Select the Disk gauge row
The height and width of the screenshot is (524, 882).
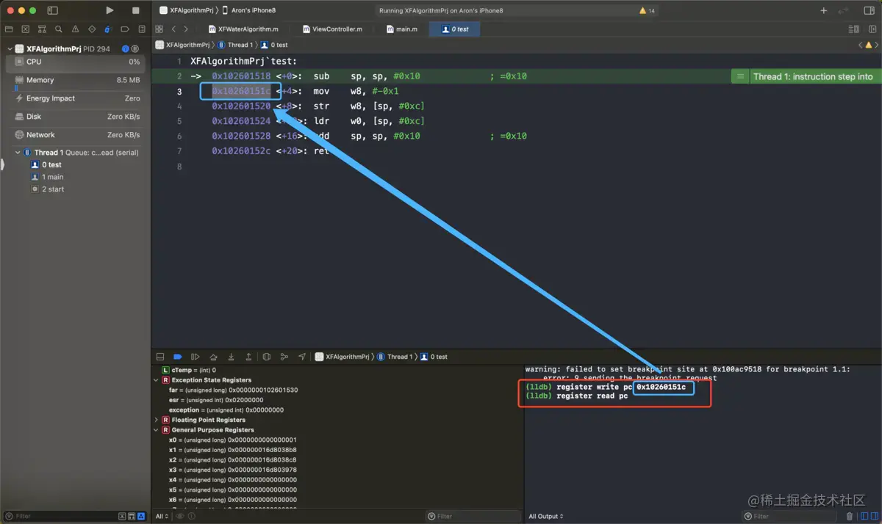(76, 117)
